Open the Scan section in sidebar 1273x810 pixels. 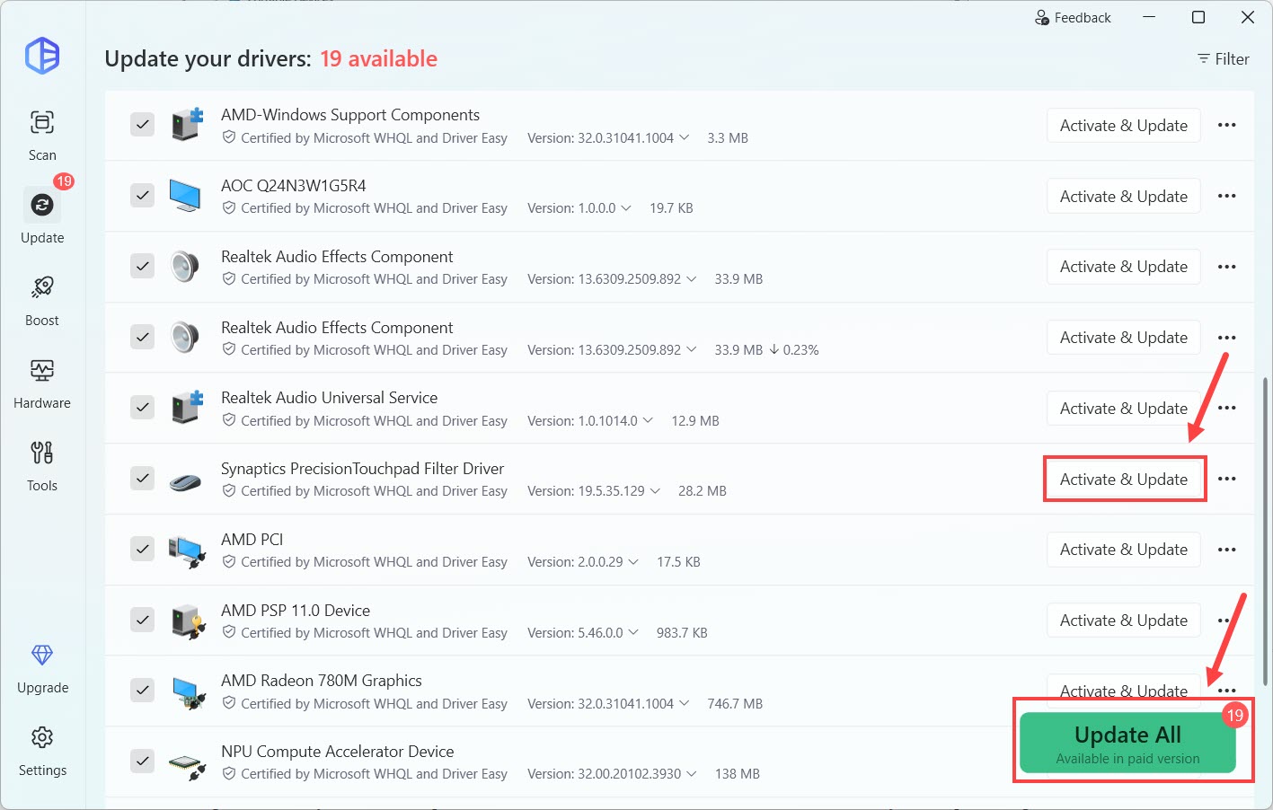point(42,136)
